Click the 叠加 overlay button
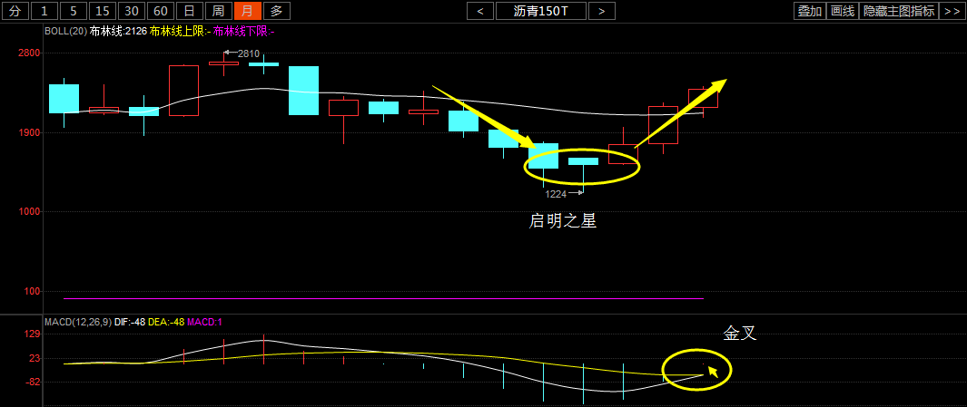Viewport: 967px width, 407px height. tap(810, 11)
